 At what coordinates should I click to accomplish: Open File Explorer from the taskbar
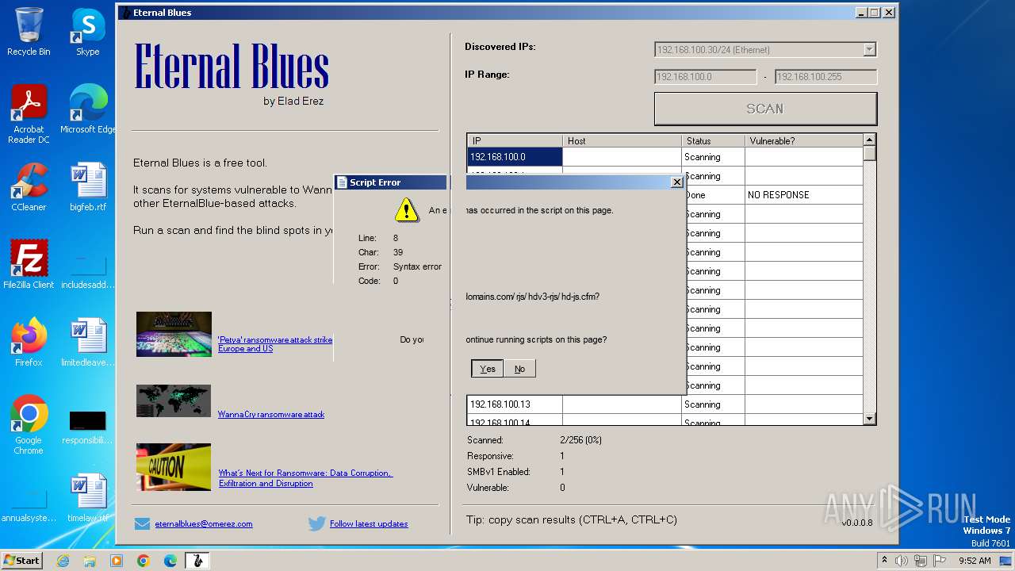click(90, 561)
